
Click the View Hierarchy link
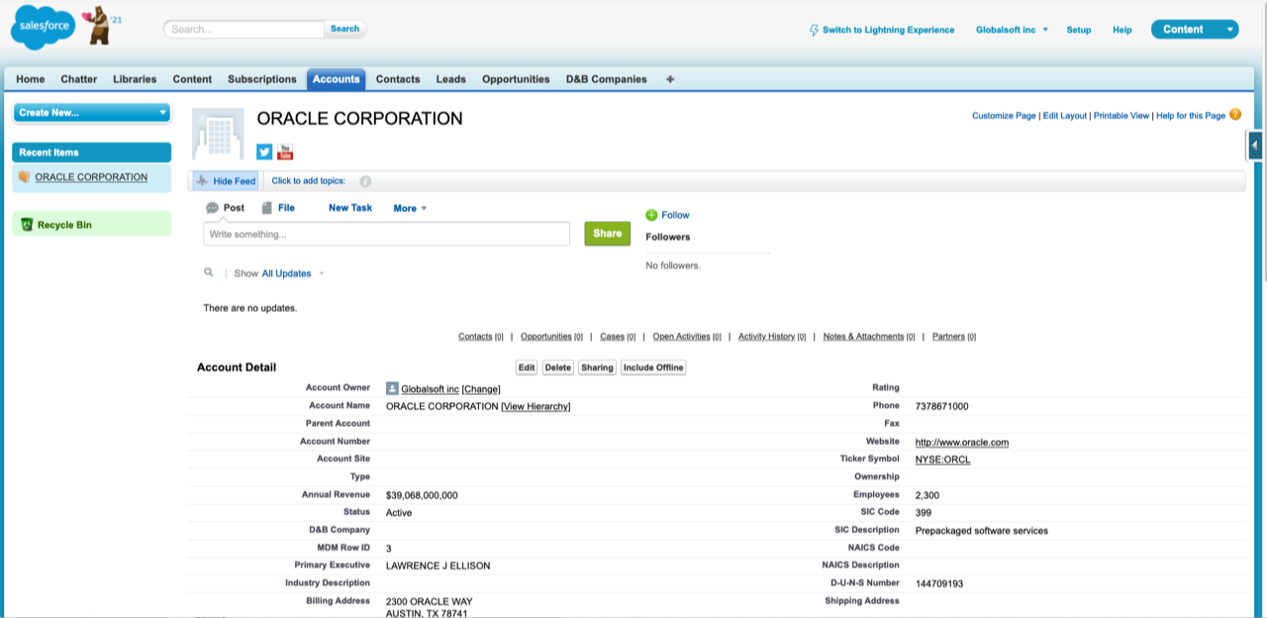click(x=536, y=407)
